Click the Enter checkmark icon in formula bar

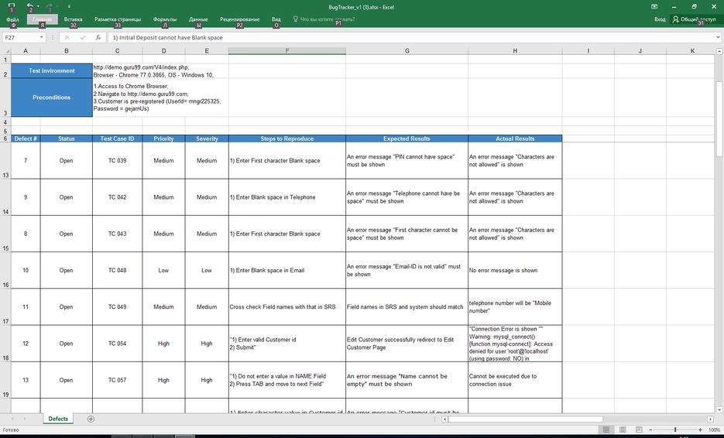coord(83,37)
